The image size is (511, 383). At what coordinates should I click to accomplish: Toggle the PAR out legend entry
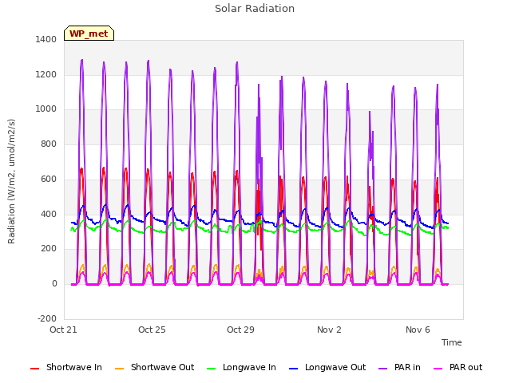pyautogui.click(x=458, y=367)
